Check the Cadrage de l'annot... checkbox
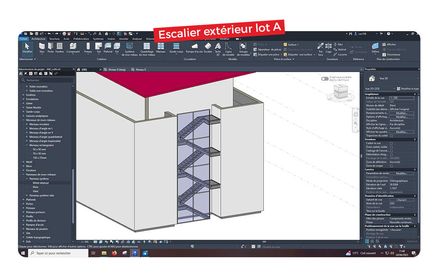This screenshot has width=438, height=278. point(391,151)
